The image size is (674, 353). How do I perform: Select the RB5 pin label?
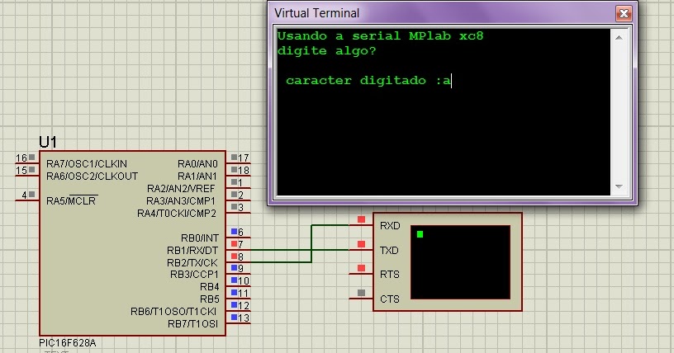(209, 299)
